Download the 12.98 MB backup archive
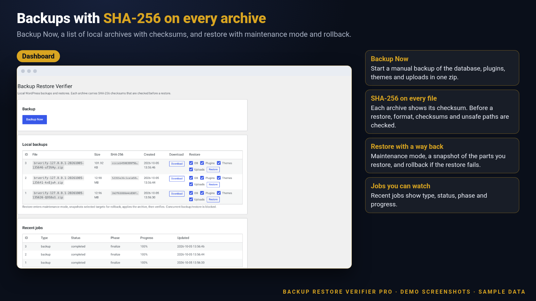 point(177,179)
